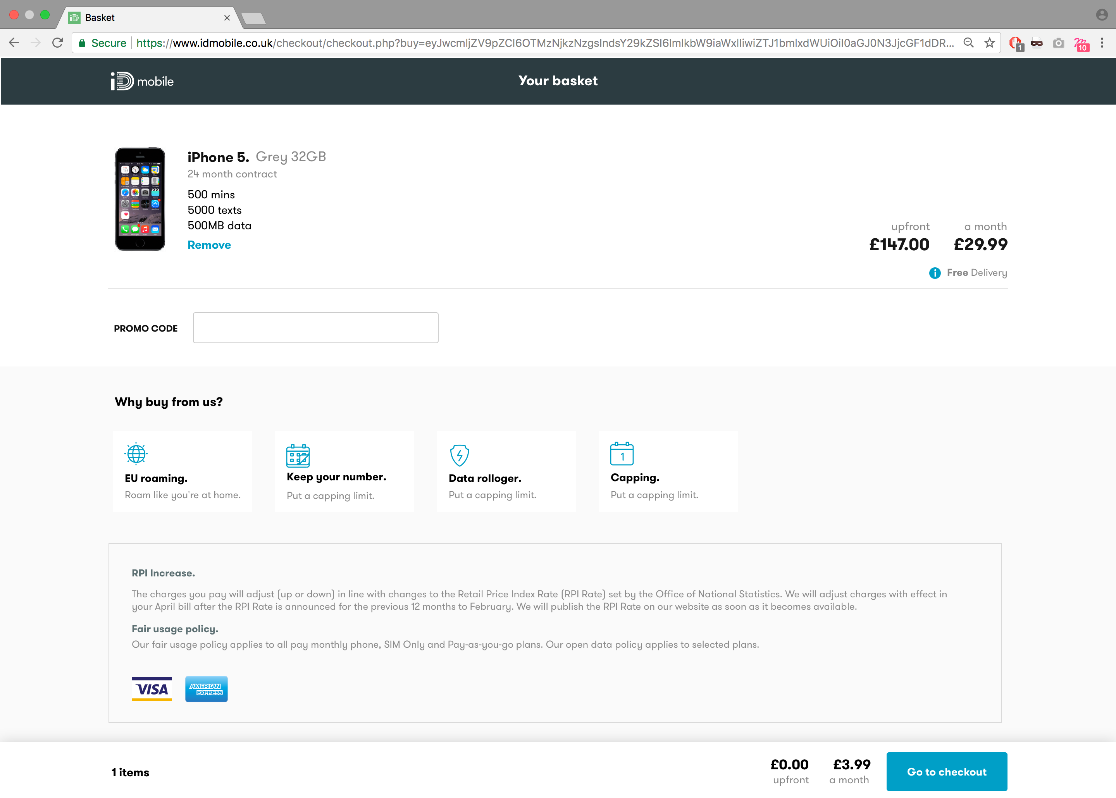Click the Basket tab favicon

(74, 18)
